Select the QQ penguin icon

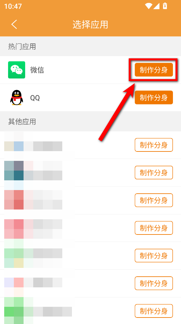point(17,98)
